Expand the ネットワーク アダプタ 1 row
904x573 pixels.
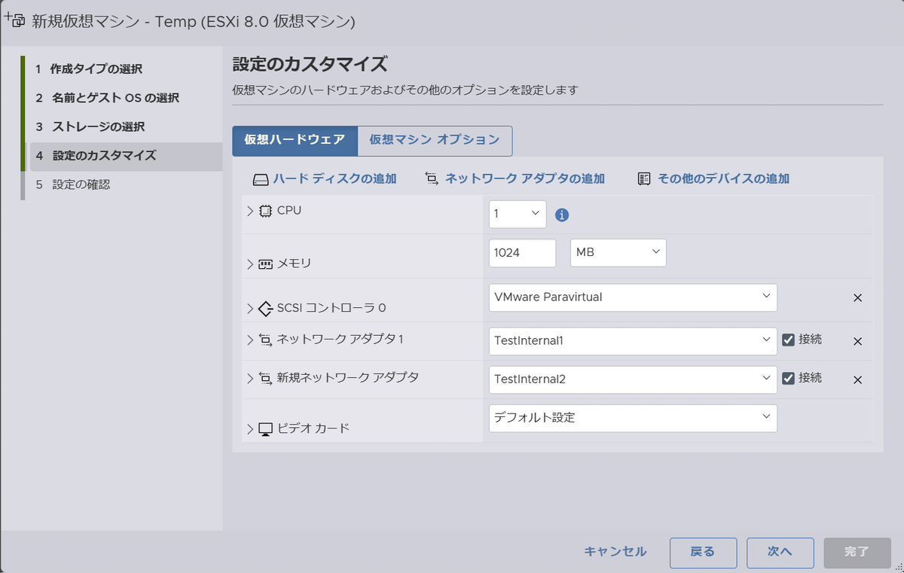coord(251,340)
